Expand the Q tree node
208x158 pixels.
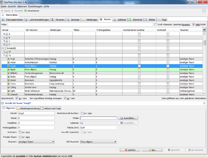click(x=4, y=34)
